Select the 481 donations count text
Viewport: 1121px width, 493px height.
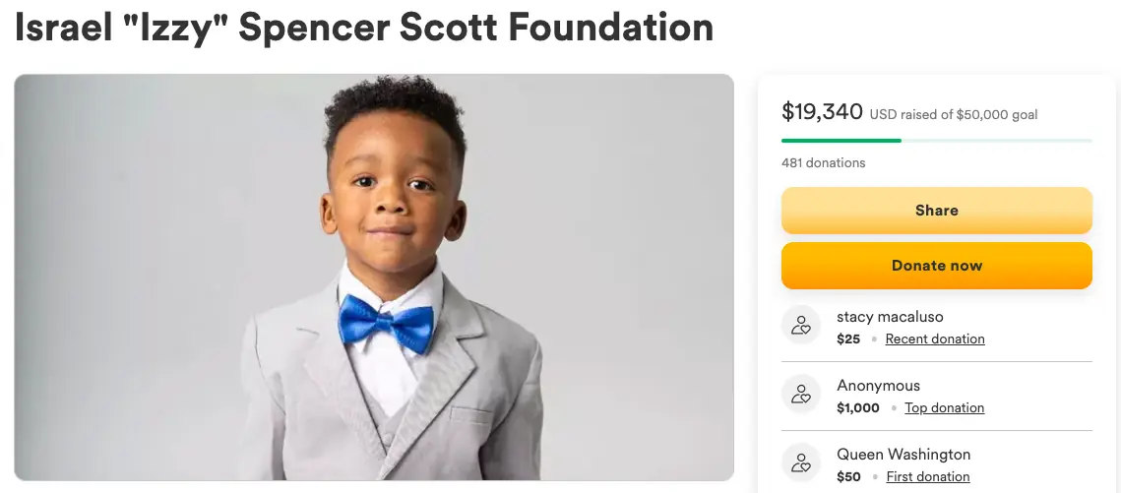coord(823,163)
